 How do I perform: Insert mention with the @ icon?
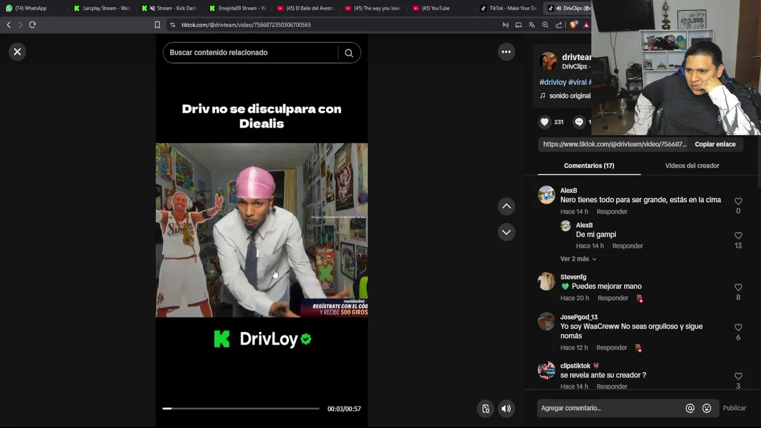(690, 408)
